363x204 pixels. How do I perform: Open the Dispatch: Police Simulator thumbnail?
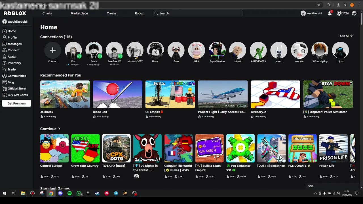[x=328, y=94]
